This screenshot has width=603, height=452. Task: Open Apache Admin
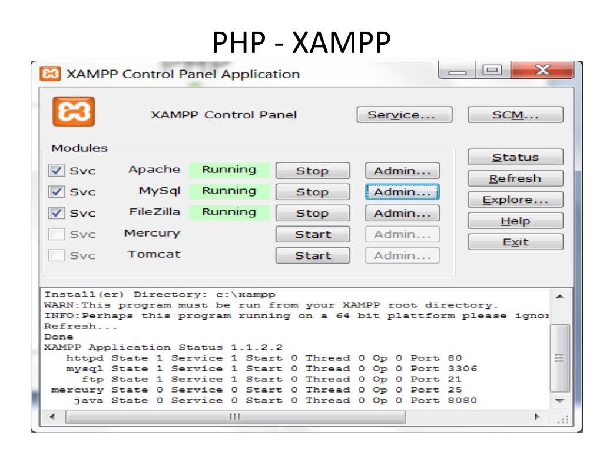pyautogui.click(x=402, y=171)
